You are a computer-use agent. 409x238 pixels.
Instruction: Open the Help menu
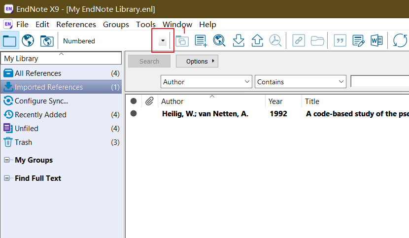click(207, 25)
